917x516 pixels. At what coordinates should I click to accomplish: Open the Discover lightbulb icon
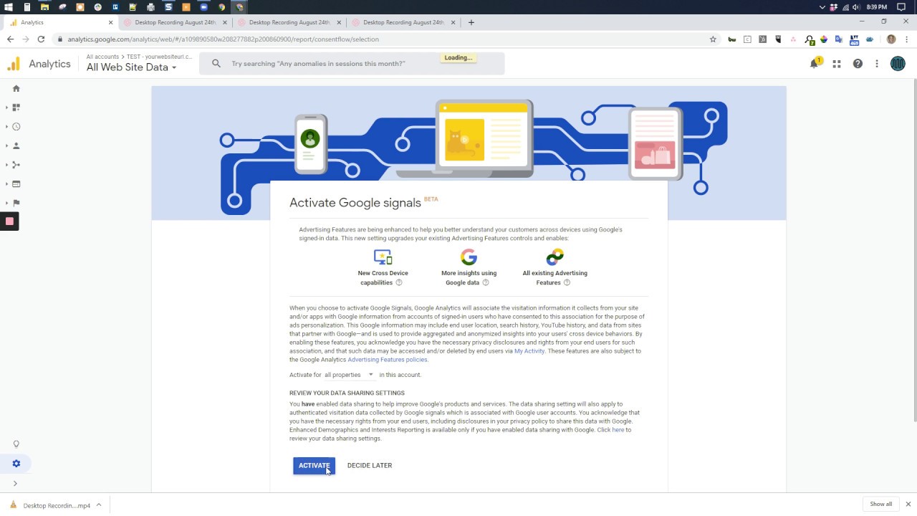(16, 444)
